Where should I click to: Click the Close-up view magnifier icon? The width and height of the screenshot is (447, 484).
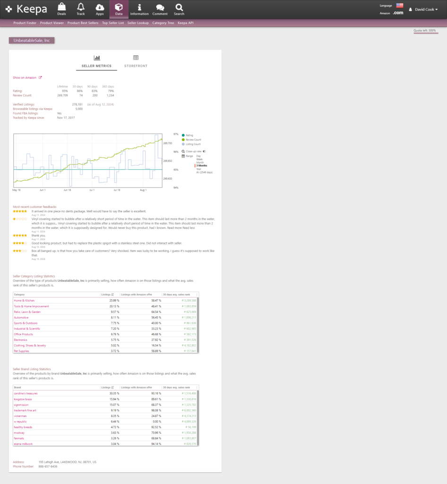[183, 151]
